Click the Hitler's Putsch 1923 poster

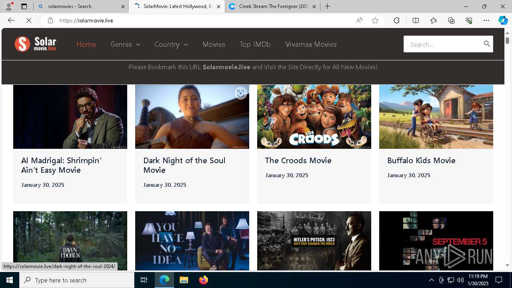pos(314,241)
